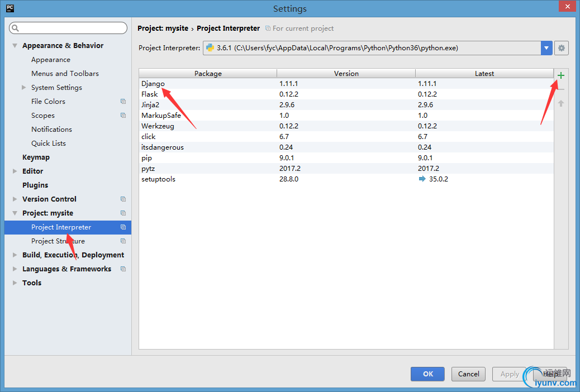Open the Appearance settings page

[x=51, y=60]
